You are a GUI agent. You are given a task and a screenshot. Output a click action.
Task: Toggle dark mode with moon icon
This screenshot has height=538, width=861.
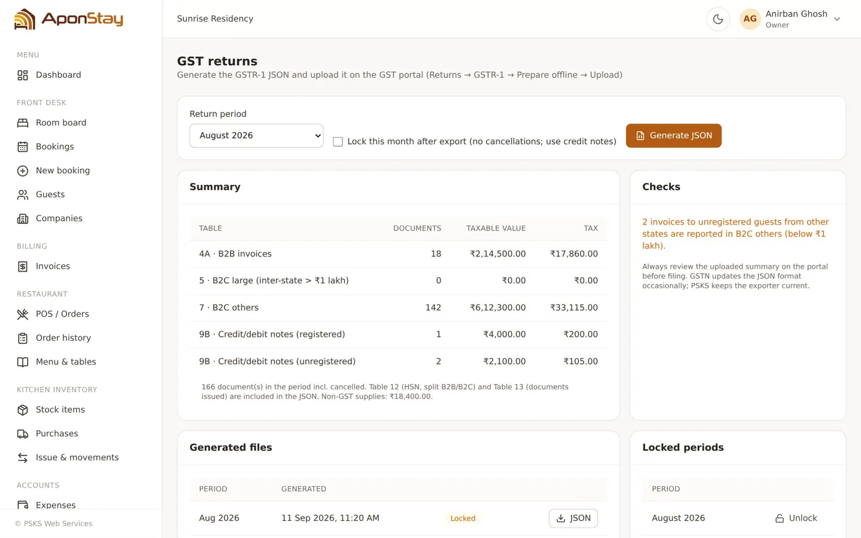pos(718,19)
